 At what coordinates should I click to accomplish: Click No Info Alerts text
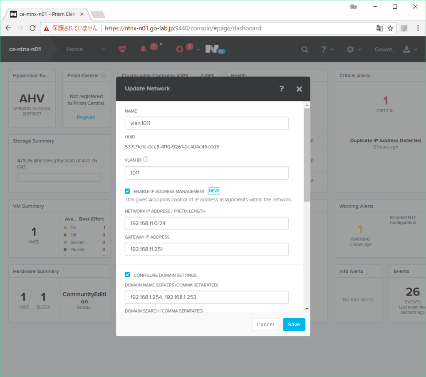click(x=358, y=300)
